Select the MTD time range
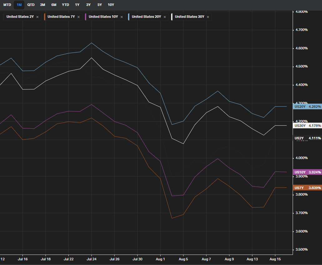The height and width of the screenshot is (265, 322). (7, 5)
